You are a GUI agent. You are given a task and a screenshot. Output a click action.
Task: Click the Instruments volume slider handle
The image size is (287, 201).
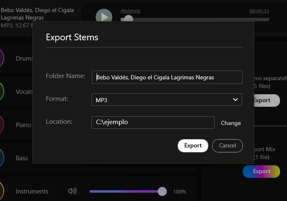[162, 191]
